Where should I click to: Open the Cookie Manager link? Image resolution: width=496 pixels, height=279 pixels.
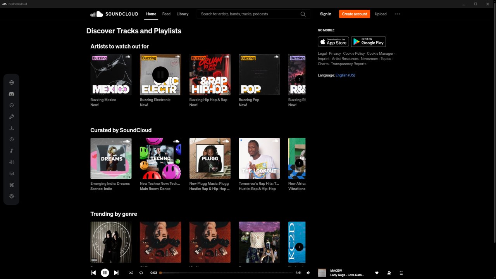(x=380, y=54)
